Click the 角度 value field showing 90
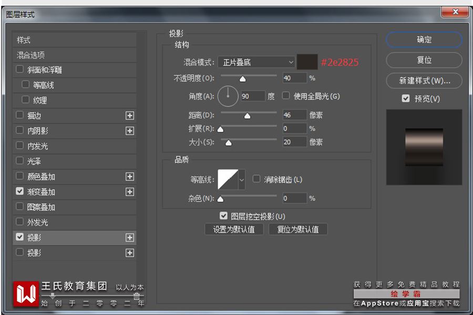This screenshot has height=315, width=473. 253,96
